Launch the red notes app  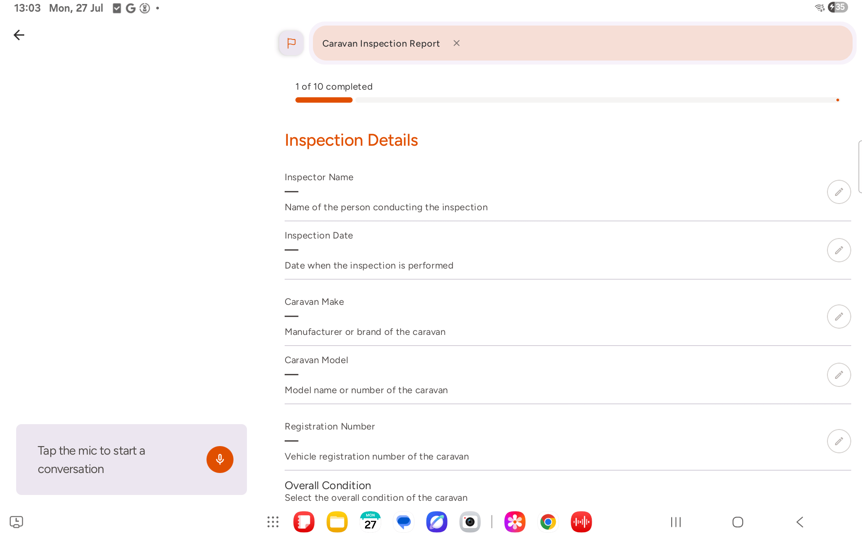(x=304, y=522)
